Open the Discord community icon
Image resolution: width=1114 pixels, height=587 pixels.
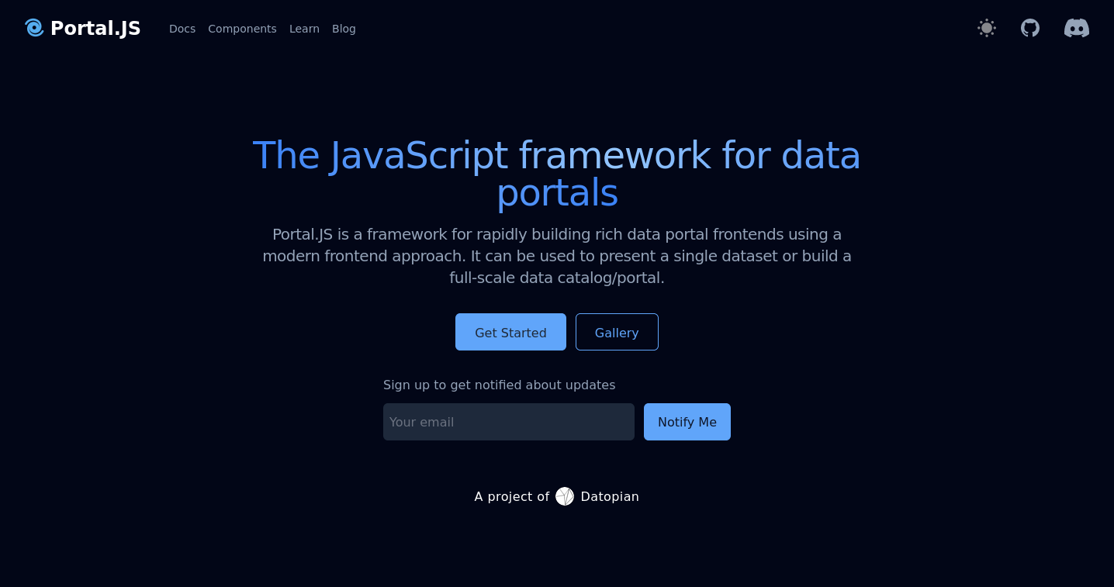coord(1076,28)
